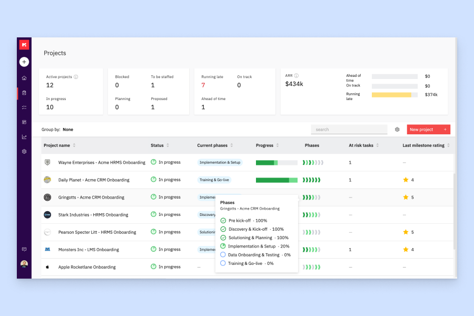Sort by Last milestone rating arrows

point(448,145)
